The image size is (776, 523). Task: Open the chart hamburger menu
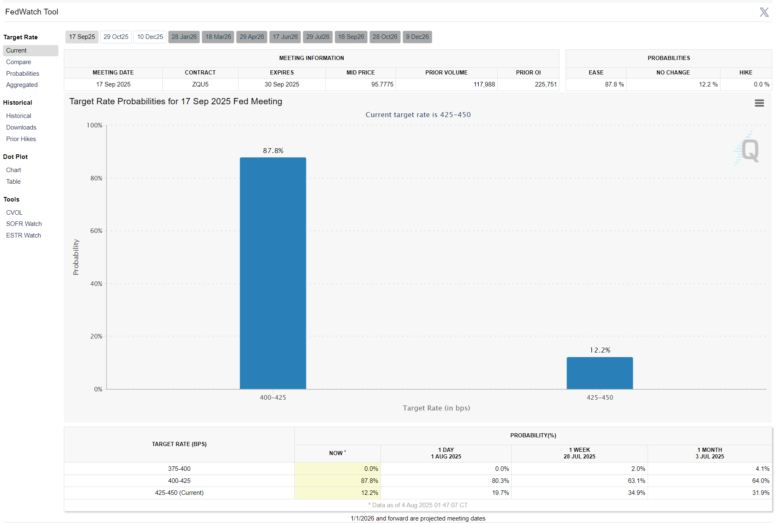759,103
